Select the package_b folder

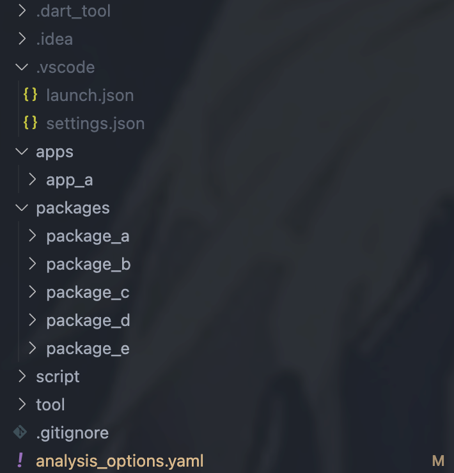tap(88, 264)
